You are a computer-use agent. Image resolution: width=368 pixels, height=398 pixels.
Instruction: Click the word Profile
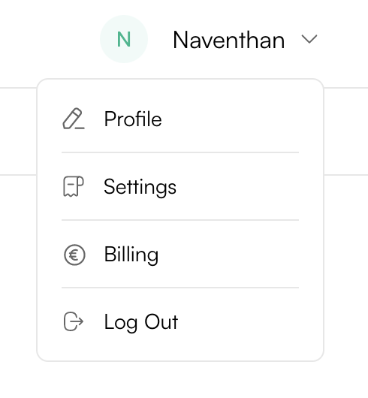click(133, 119)
